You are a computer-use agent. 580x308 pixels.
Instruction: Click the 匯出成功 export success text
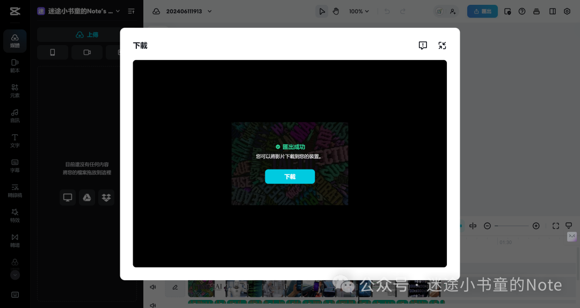point(294,147)
